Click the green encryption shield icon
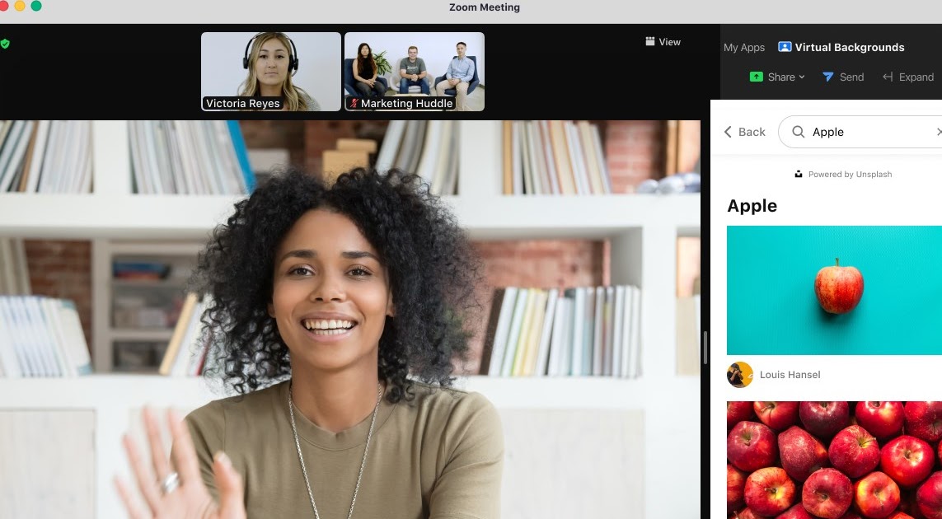The height and width of the screenshot is (519, 942). coord(5,44)
